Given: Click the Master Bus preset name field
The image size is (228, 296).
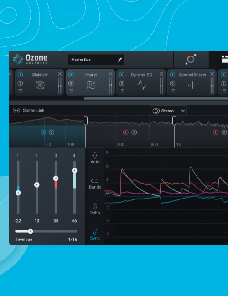Looking at the screenshot, I should (x=96, y=60).
